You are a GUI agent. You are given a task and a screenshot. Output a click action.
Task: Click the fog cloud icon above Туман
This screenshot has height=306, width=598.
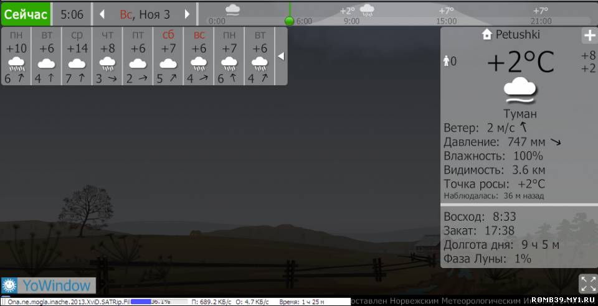click(x=520, y=91)
